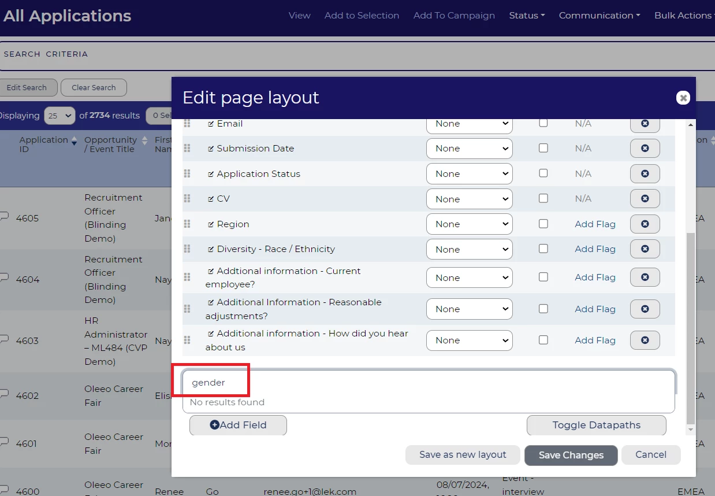Click the drag handle beside Diversity - Race / Ethnicity
The image size is (715, 496).
click(x=187, y=249)
